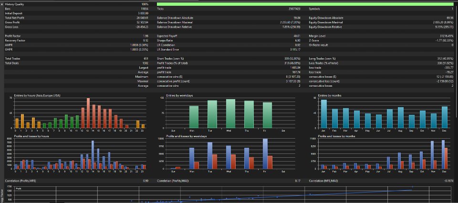Select the Total Trades label

(12, 59)
